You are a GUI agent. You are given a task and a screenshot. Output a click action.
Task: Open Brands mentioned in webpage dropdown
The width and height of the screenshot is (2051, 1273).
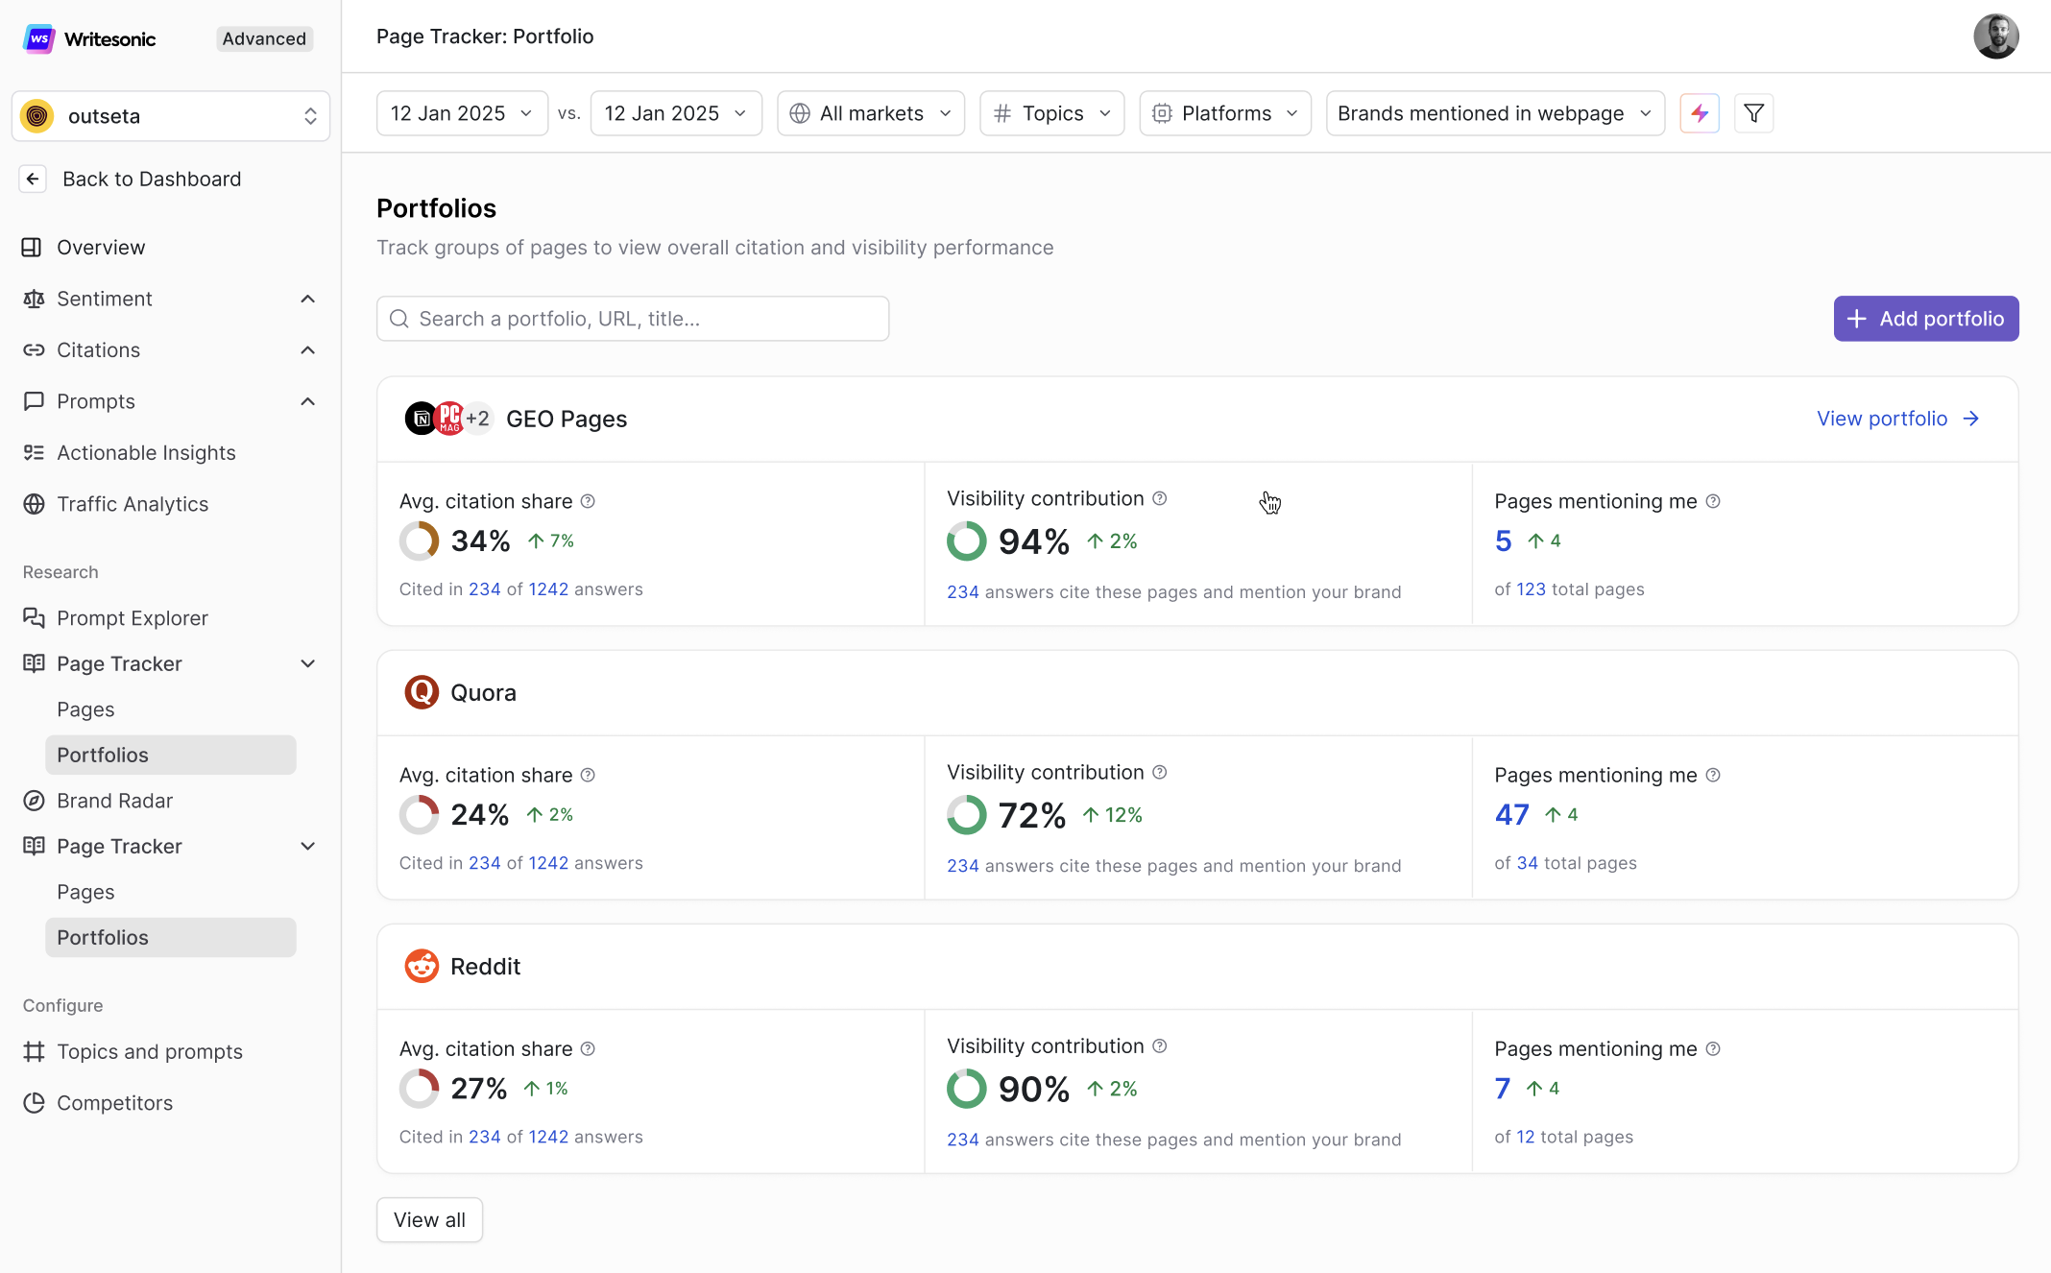click(1494, 113)
